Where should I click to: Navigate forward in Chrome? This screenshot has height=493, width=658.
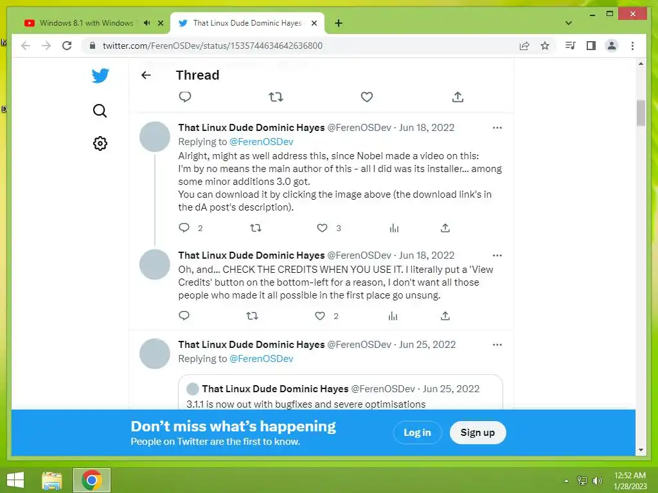[x=46, y=46]
